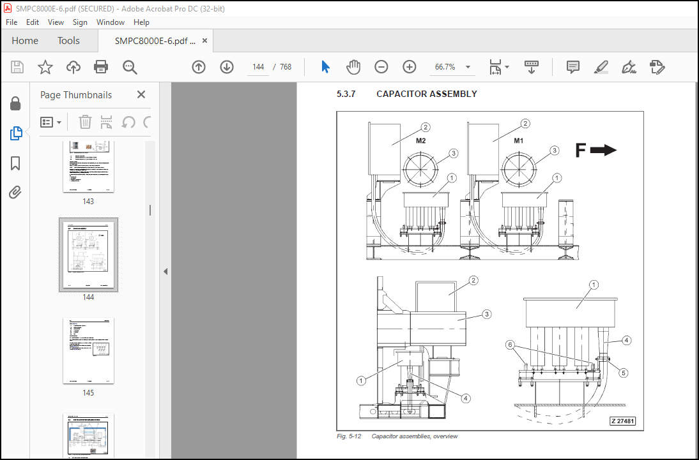Screen dimensions: 699x460
Task: Open the File menu
Action: tap(12, 22)
